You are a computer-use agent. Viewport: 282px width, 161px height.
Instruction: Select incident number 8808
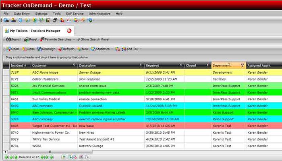[15, 126]
